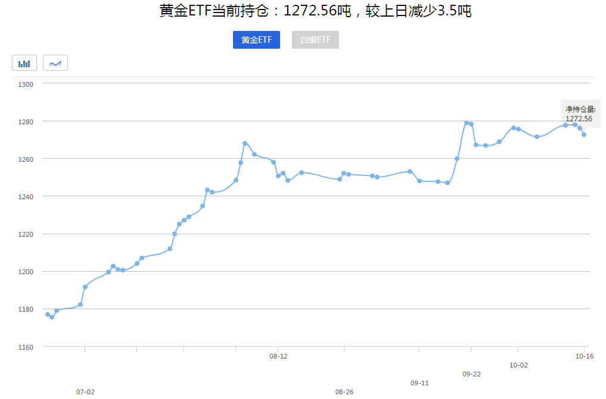Image resolution: width=606 pixels, height=399 pixels.
Task: Click the 1220 y-axis label
Action: click(x=26, y=234)
